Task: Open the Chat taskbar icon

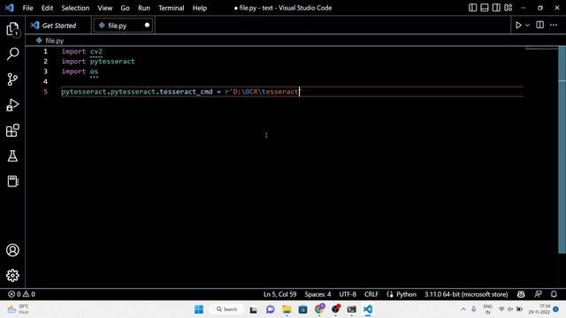Action: point(270,309)
